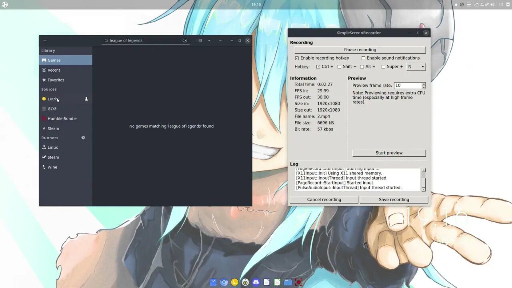Open Lutris from the dock
The image size is (512, 288).
point(234,282)
